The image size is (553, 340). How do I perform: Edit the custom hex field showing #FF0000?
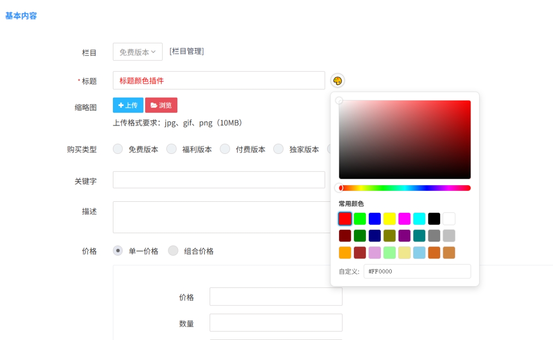point(417,271)
